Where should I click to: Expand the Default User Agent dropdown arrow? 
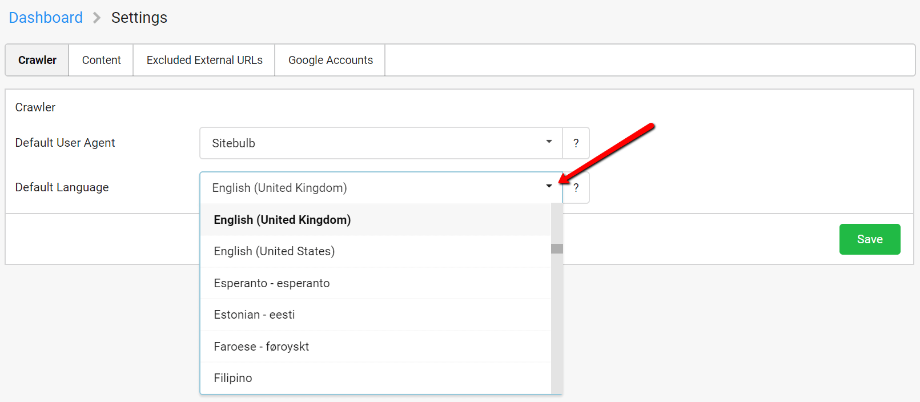[549, 142]
